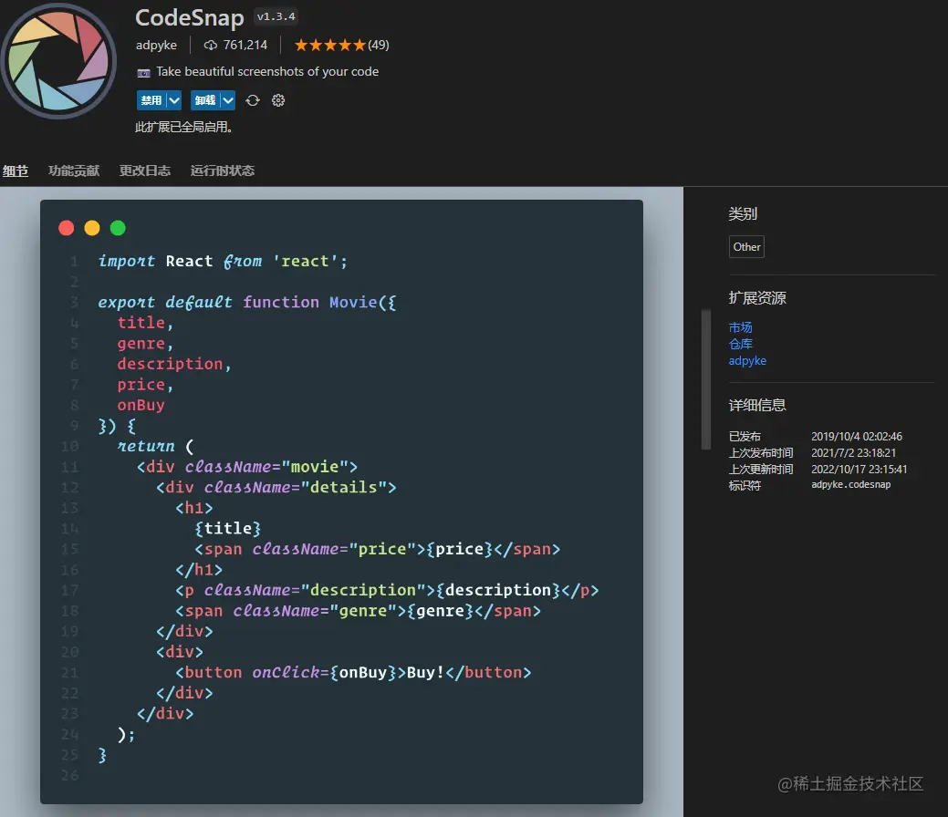Click the 扩展资源 heading
Screen dimensions: 948x817
(757, 298)
